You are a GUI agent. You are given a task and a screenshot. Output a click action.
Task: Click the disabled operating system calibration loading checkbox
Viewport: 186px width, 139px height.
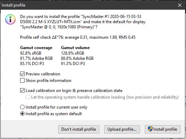point(28,97)
